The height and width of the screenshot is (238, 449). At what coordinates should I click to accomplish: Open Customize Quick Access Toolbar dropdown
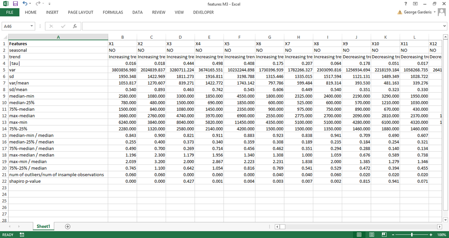coord(49,4)
